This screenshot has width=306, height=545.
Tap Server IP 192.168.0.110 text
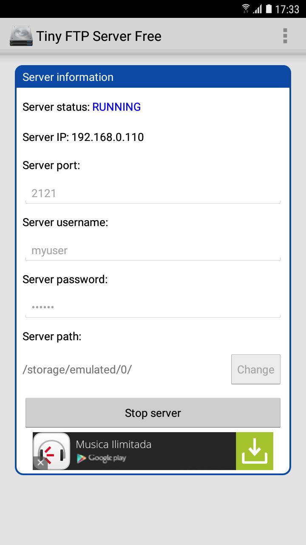pyautogui.click(x=83, y=137)
